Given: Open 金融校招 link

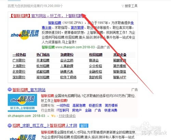Looking at the screenshot, I should (x=95, y=72).
